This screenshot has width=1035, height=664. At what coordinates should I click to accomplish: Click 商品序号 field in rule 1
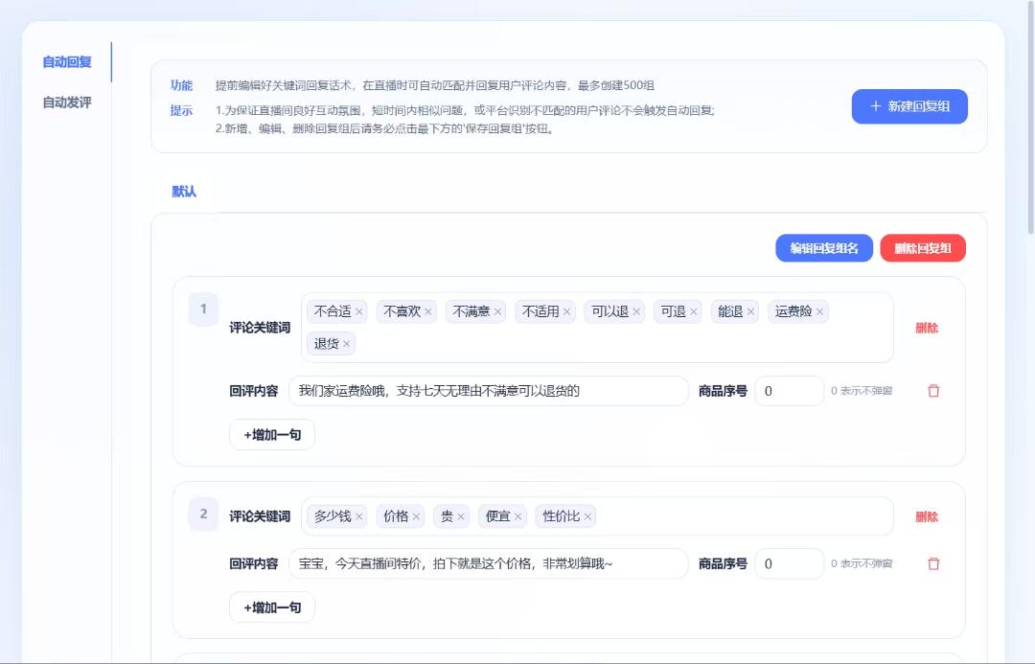pos(790,391)
